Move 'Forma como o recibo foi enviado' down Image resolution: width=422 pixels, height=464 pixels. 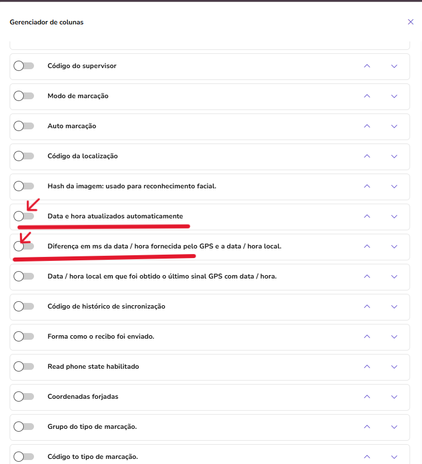coord(394,336)
